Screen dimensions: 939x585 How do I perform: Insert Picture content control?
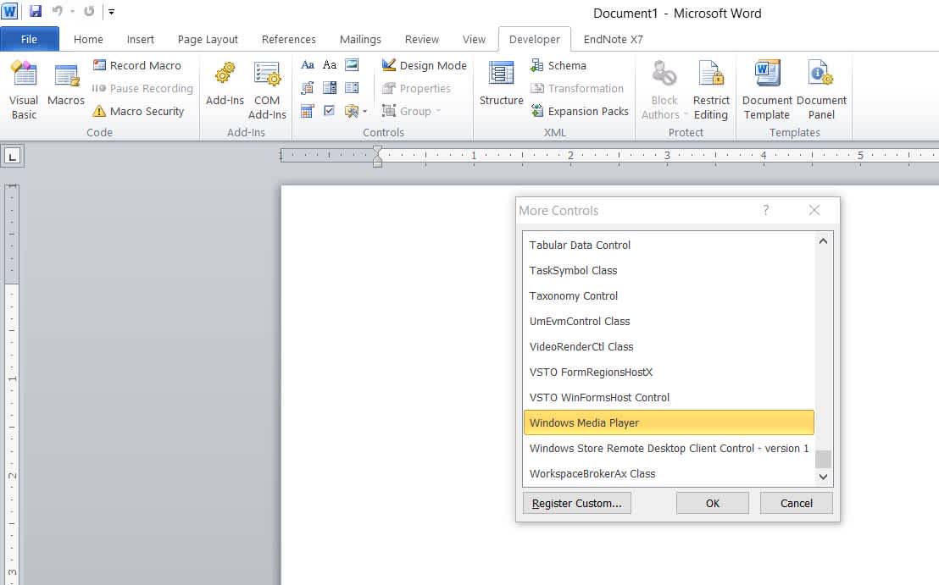click(x=352, y=64)
